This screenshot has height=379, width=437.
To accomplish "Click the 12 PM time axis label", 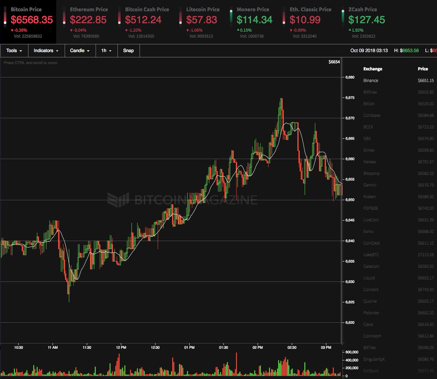I will point(121,348).
